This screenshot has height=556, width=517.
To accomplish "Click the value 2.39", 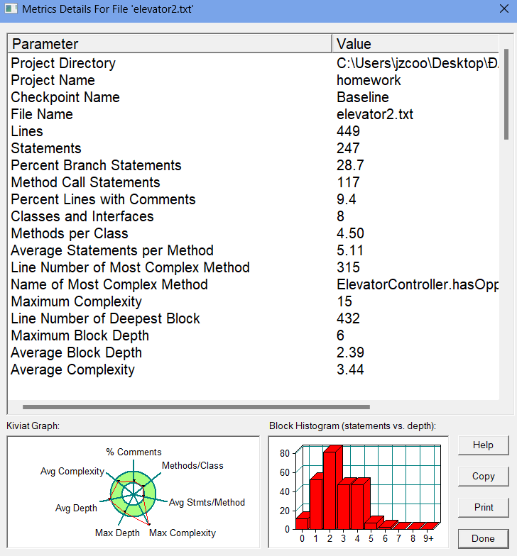I will 350,353.
